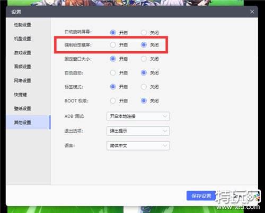Open the 语言 language dropdown
The height and width of the screenshot is (213, 265).
point(138,146)
